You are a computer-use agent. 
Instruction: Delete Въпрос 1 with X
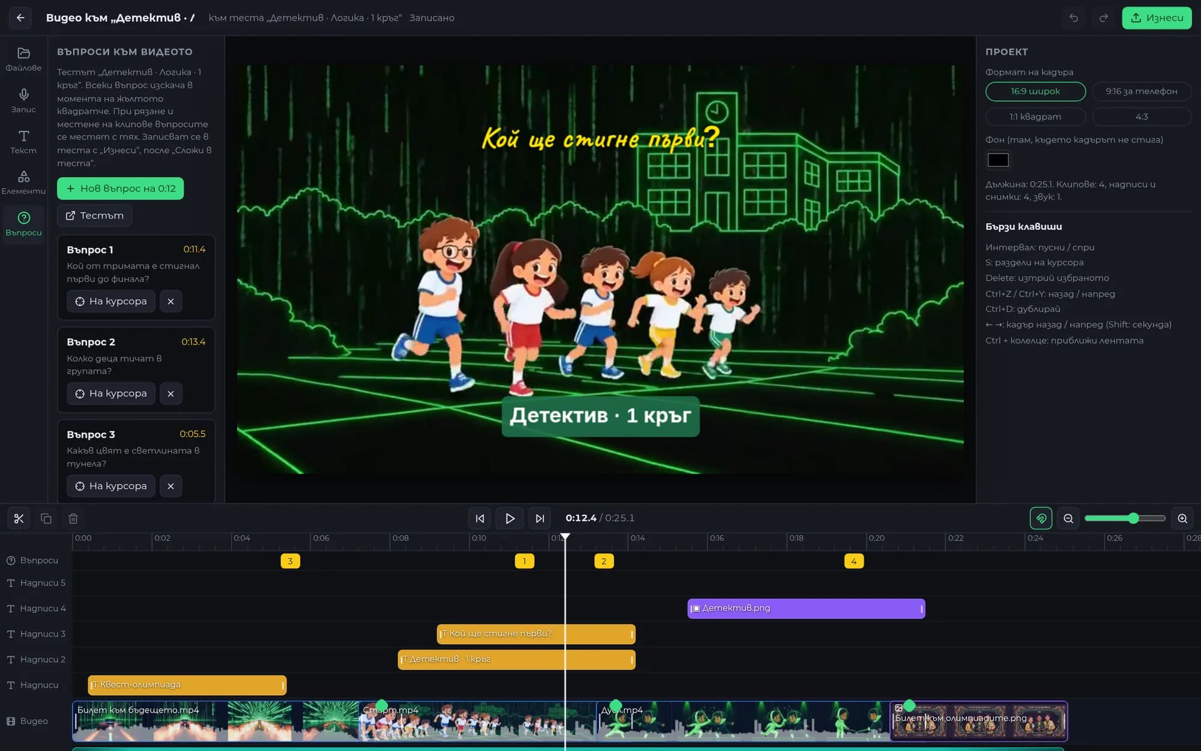pyautogui.click(x=171, y=302)
